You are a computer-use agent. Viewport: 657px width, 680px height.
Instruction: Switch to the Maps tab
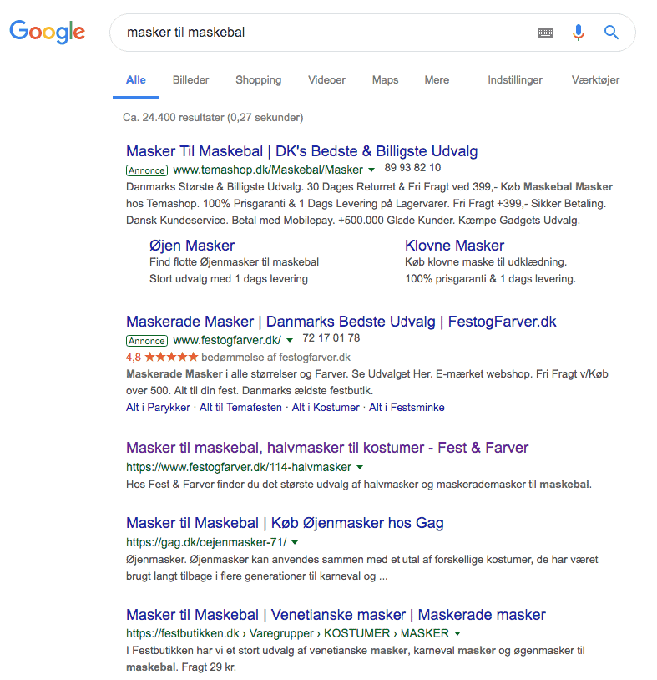tap(385, 80)
